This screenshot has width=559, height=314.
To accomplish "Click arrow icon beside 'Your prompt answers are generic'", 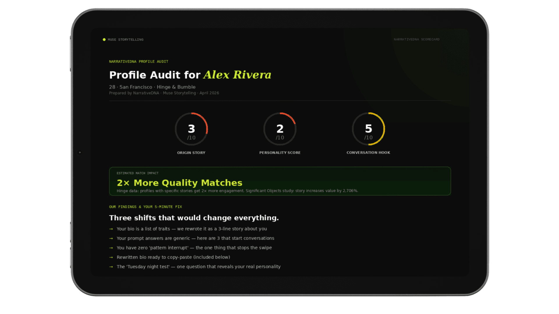I will click(x=111, y=238).
